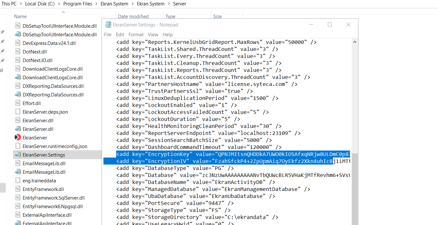This screenshot has height=225, width=438.
Task: Select the second DbSetupToolUIInterface.Module.dll file icon
Action: (x=18, y=34)
